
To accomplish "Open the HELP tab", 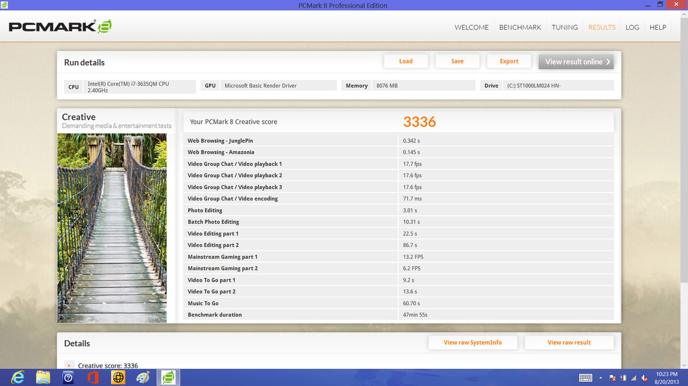I will point(658,27).
